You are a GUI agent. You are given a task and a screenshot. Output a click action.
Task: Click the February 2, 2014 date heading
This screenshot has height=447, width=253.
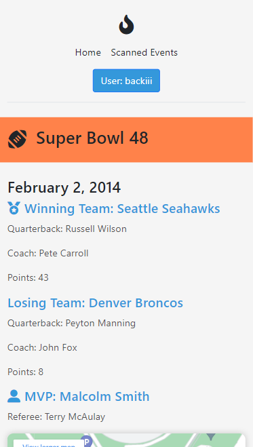[x=64, y=188]
